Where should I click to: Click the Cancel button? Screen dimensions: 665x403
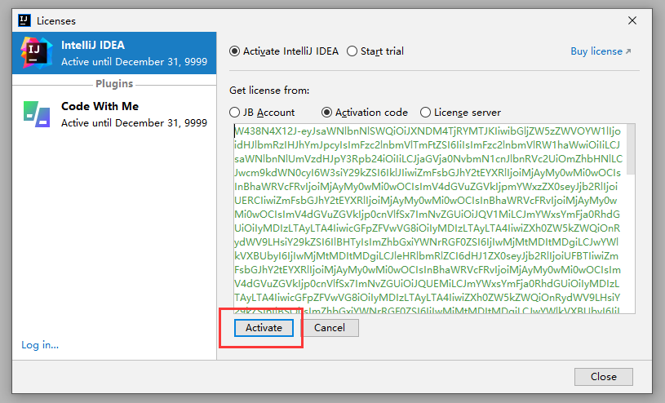pos(330,328)
